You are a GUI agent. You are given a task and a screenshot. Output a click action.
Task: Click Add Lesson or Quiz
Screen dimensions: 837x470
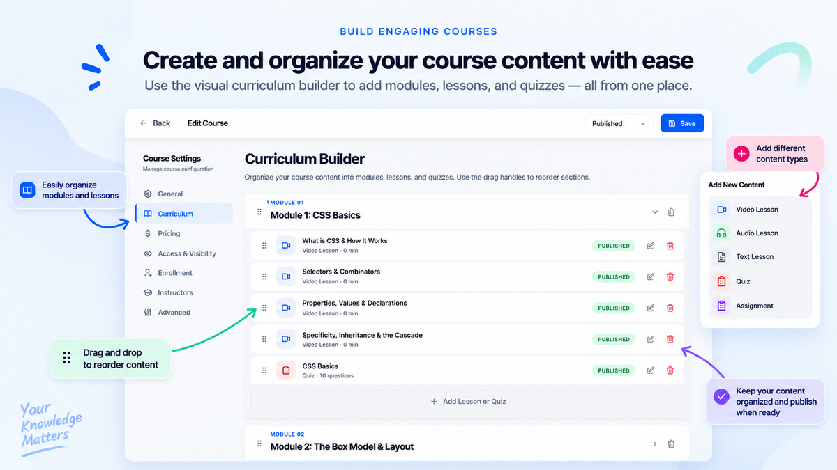467,402
